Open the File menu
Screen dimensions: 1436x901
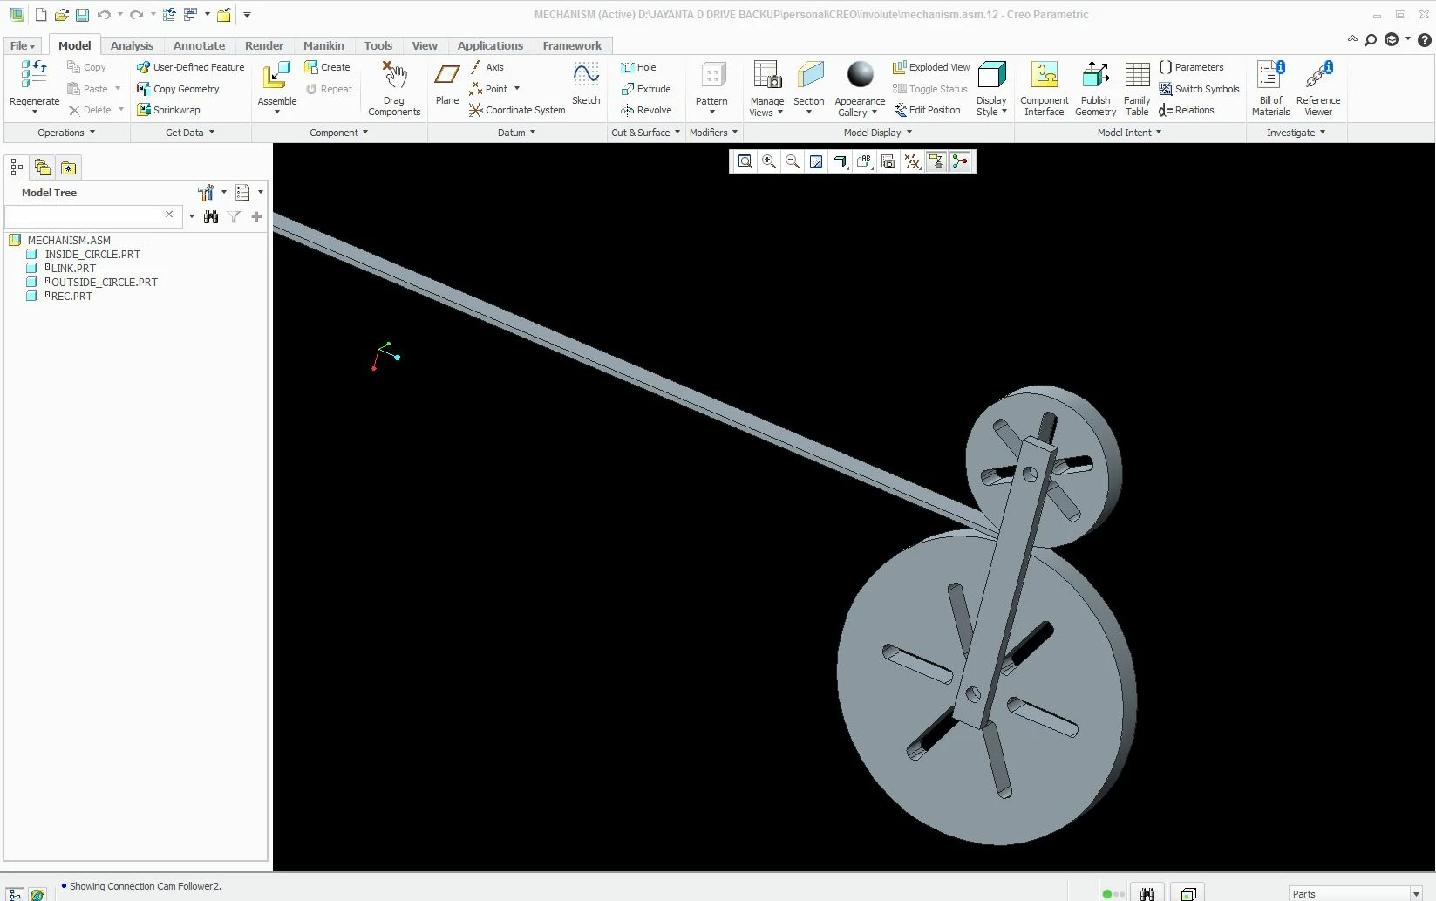tap(23, 45)
